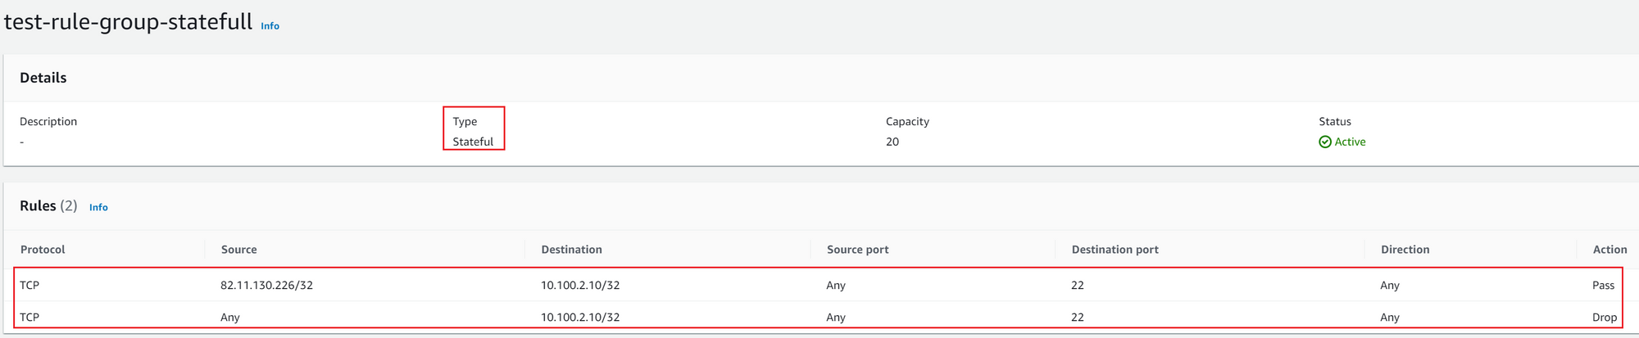Click the Active status text
The width and height of the screenshot is (1639, 338).
1350,142
